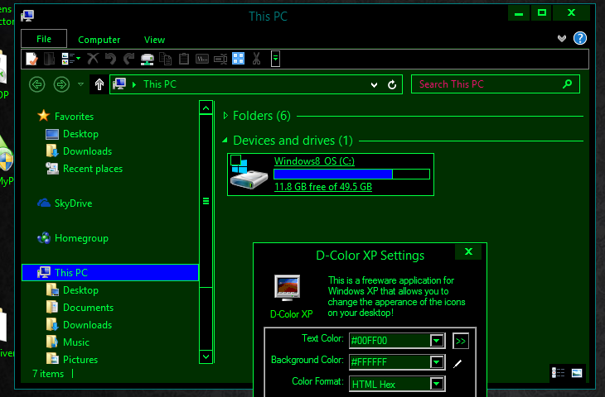Click the blue Select all icon
This screenshot has height=397, width=605.
[x=238, y=59]
